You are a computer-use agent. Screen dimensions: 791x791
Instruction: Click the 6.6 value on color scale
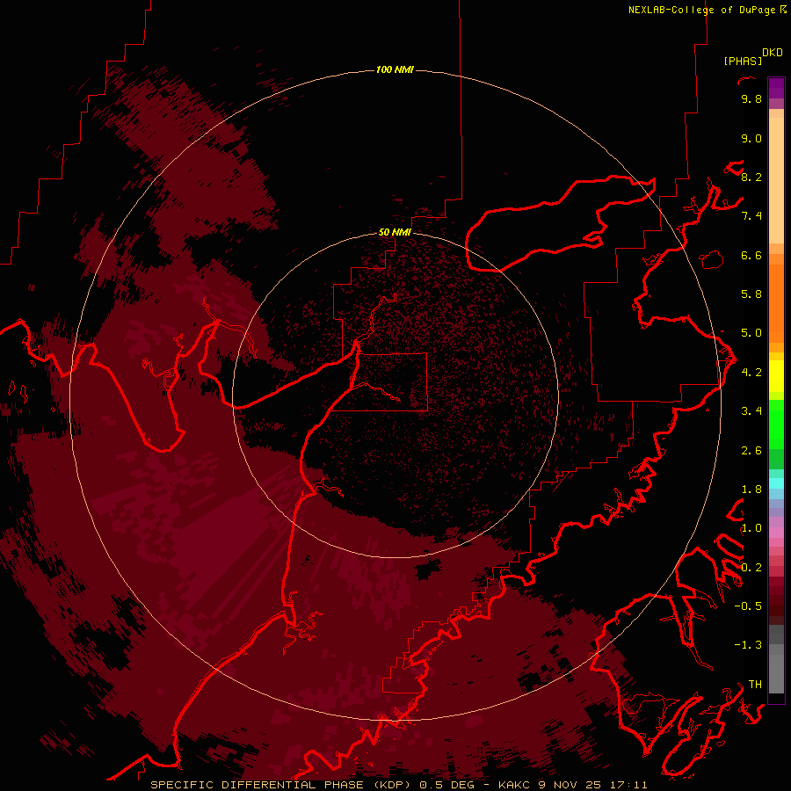click(x=751, y=255)
